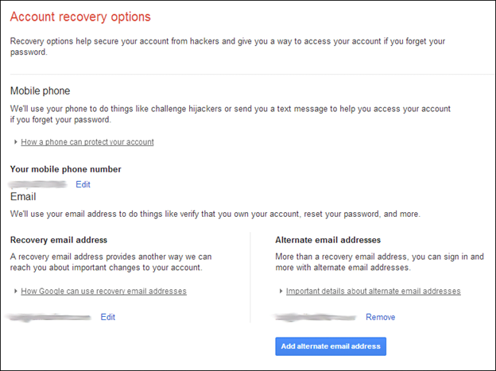This screenshot has height=371, width=496.
Task: Click the Alternate email addresses heading
Action: [327, 240]
